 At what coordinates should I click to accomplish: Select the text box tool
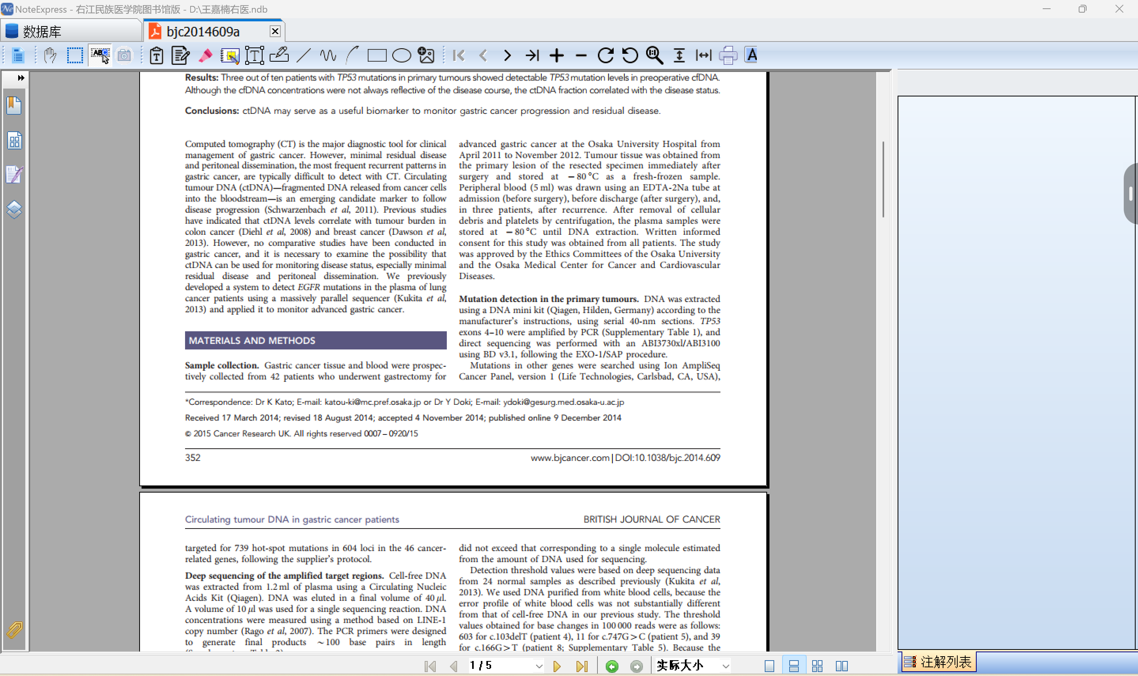point(255,56)
